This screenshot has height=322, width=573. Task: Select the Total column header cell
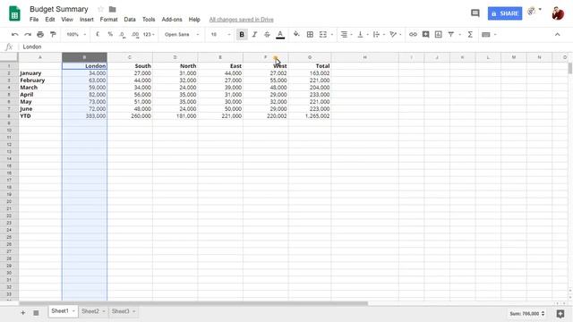click(310, 66)
